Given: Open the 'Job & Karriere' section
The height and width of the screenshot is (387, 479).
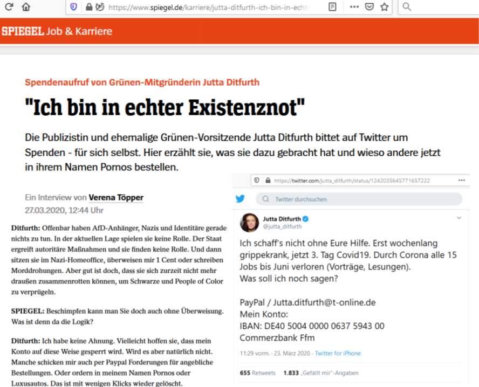Looking at the screenshot, I should click(79, 31).
